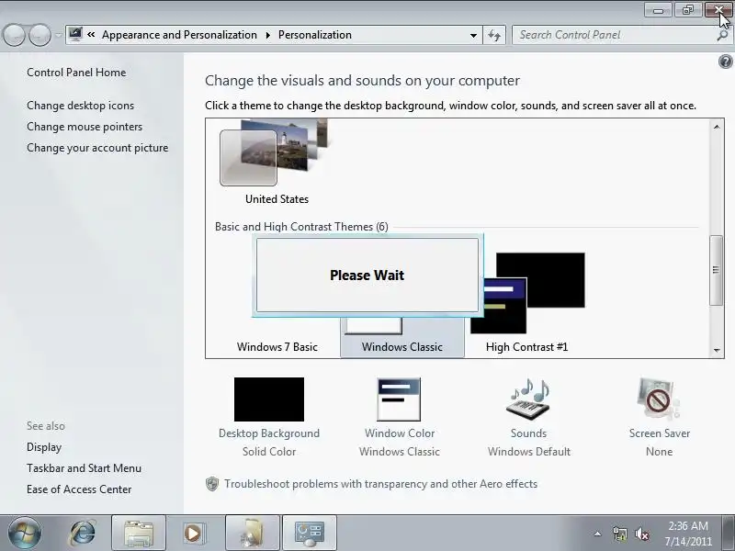Select the United States theme thumbnail
Screen dimensions: 735x551
click(x=277, y=153)
